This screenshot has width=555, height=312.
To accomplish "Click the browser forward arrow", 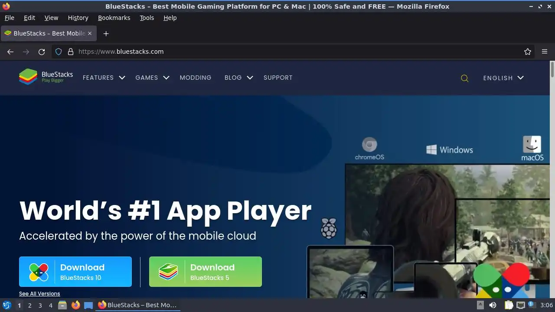I will tap(26, 52).
